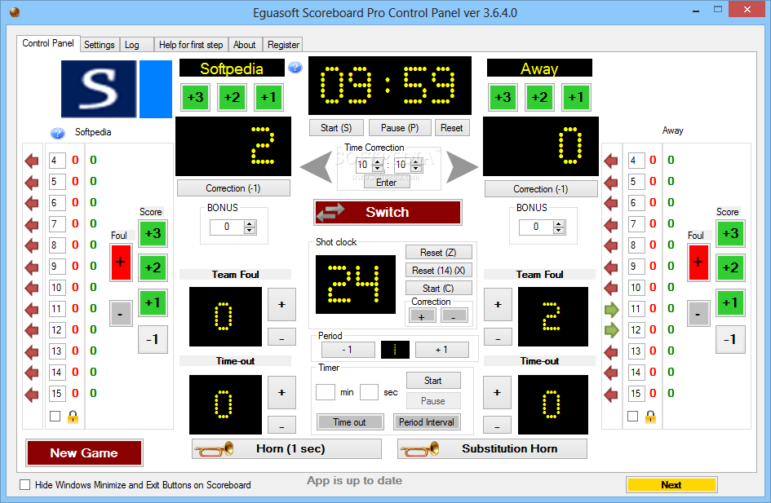Click the blue Softpedia team color swatch
771x503 pixels.
[x=156, y=89]
